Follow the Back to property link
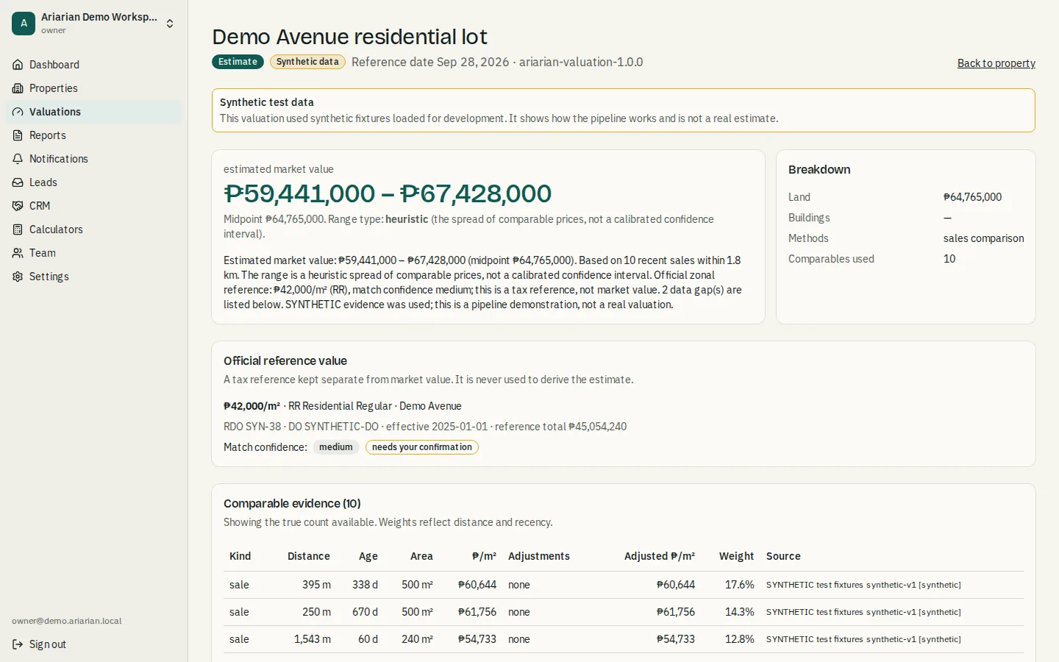Image resolution: width=1059 pixels, height=662 pixels. point(996,63)
